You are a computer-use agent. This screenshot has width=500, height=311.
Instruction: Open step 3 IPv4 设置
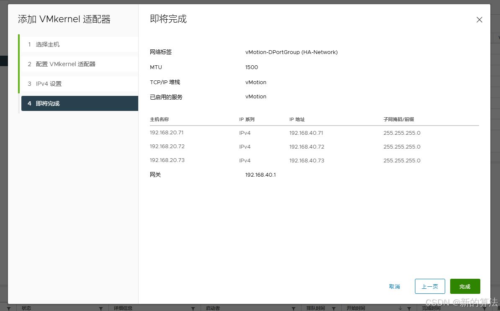[x=80, y=84]
